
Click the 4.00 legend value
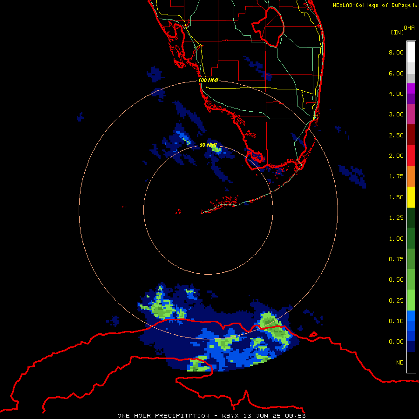tap(396, 94)
